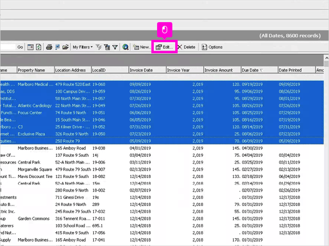Sort by Property Name column header
Viewport: 329px width, 246px height.
click(x=35, y=70)
